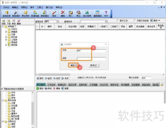This screenshot has height=128, width=166.
Task: Click 取消 in the dialog
Action: [x=94, y=65]
